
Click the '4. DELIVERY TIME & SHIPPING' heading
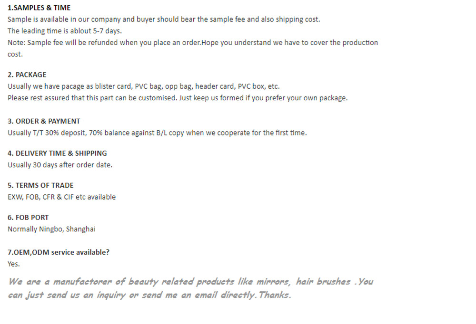[58, 153]
